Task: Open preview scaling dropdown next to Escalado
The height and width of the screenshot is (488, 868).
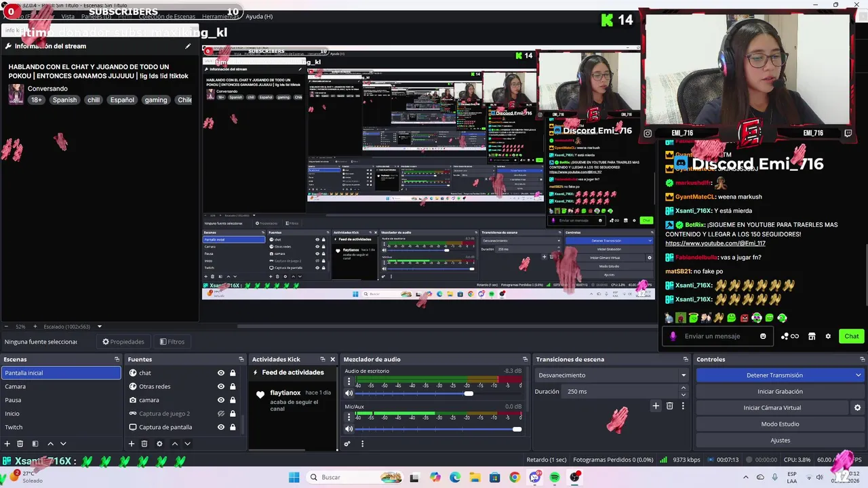Action: (99, 327)
